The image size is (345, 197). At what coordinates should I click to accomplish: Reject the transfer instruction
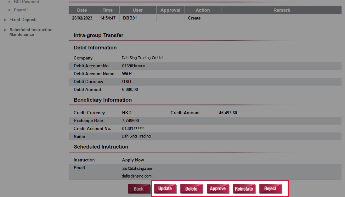(x=270, y=189)
